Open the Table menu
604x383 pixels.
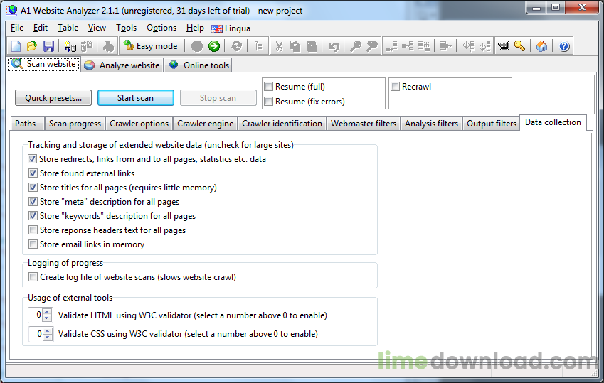68,28
